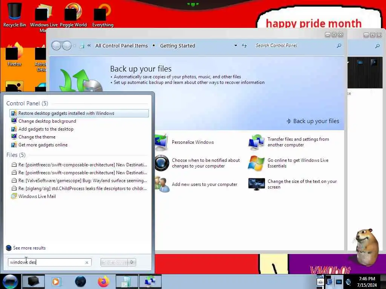Screen dimensions: 386x289
Task: Click the Back button in Control Panel
Action: 57,46
